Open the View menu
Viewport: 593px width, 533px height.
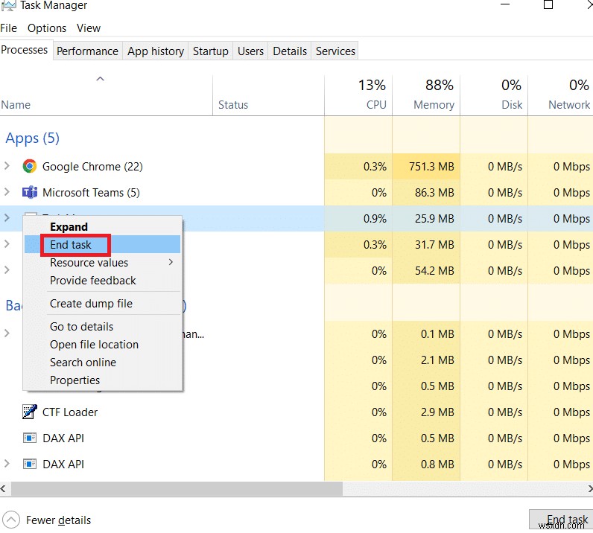(x=89, y=28)
